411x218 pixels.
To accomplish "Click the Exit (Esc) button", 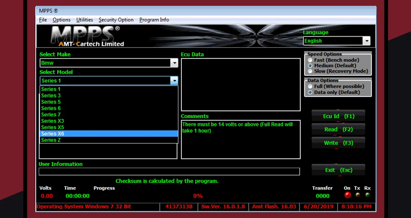I will 338,170.
